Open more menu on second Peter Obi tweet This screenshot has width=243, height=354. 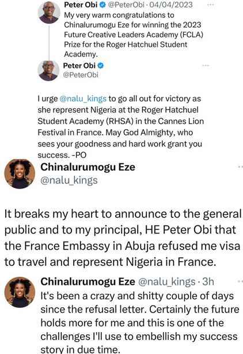click(206, 66)
